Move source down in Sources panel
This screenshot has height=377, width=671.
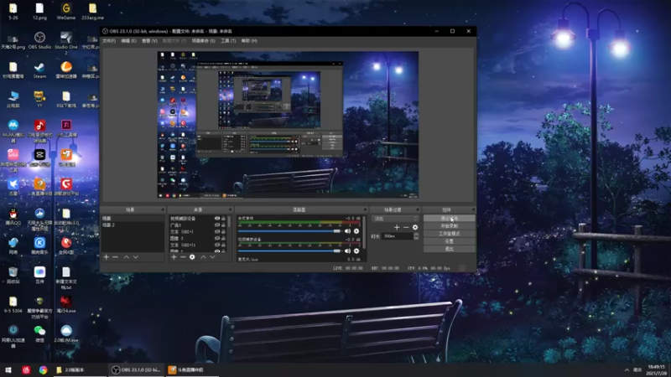point(213,257)
